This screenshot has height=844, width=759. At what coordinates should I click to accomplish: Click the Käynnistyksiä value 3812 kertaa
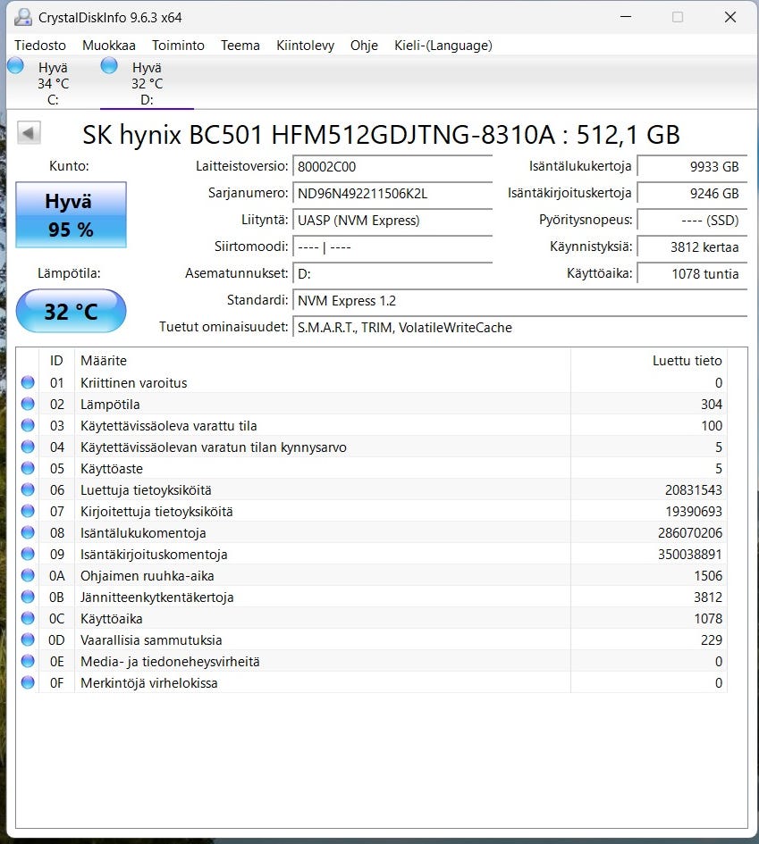[692, 247]
